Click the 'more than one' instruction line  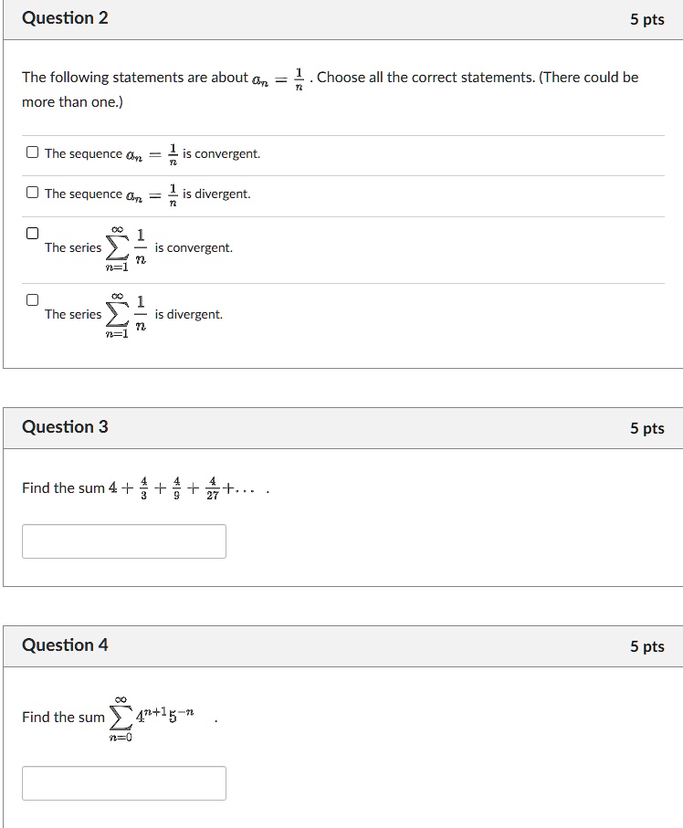click(x=73, y=100)
